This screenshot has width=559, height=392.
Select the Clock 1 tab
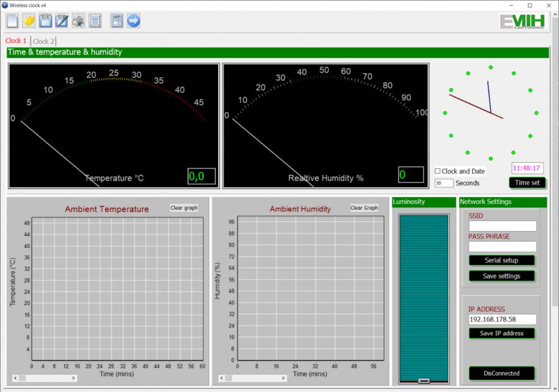pyautogui.click(x=16, y=41)
